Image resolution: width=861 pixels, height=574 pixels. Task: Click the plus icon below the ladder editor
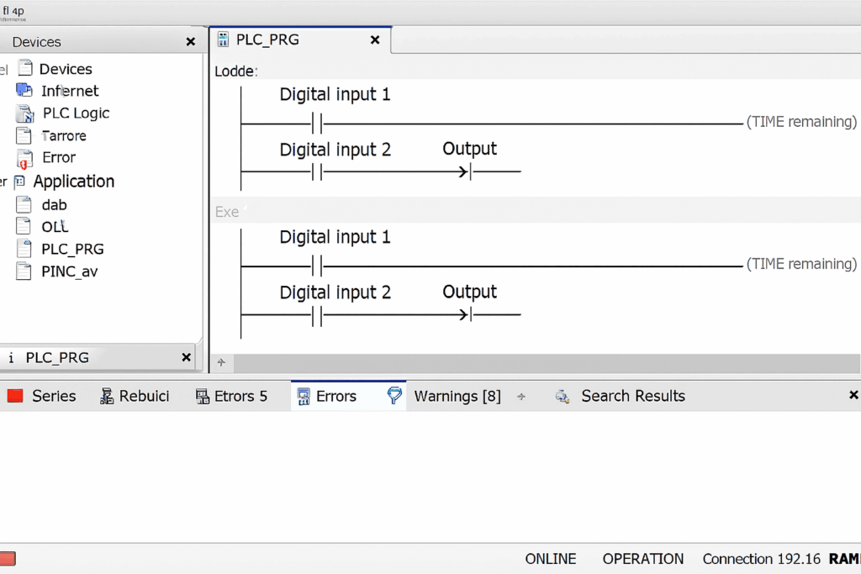point(221,362)
